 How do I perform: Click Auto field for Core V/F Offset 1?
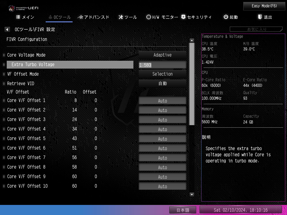(x=162, y=101)
